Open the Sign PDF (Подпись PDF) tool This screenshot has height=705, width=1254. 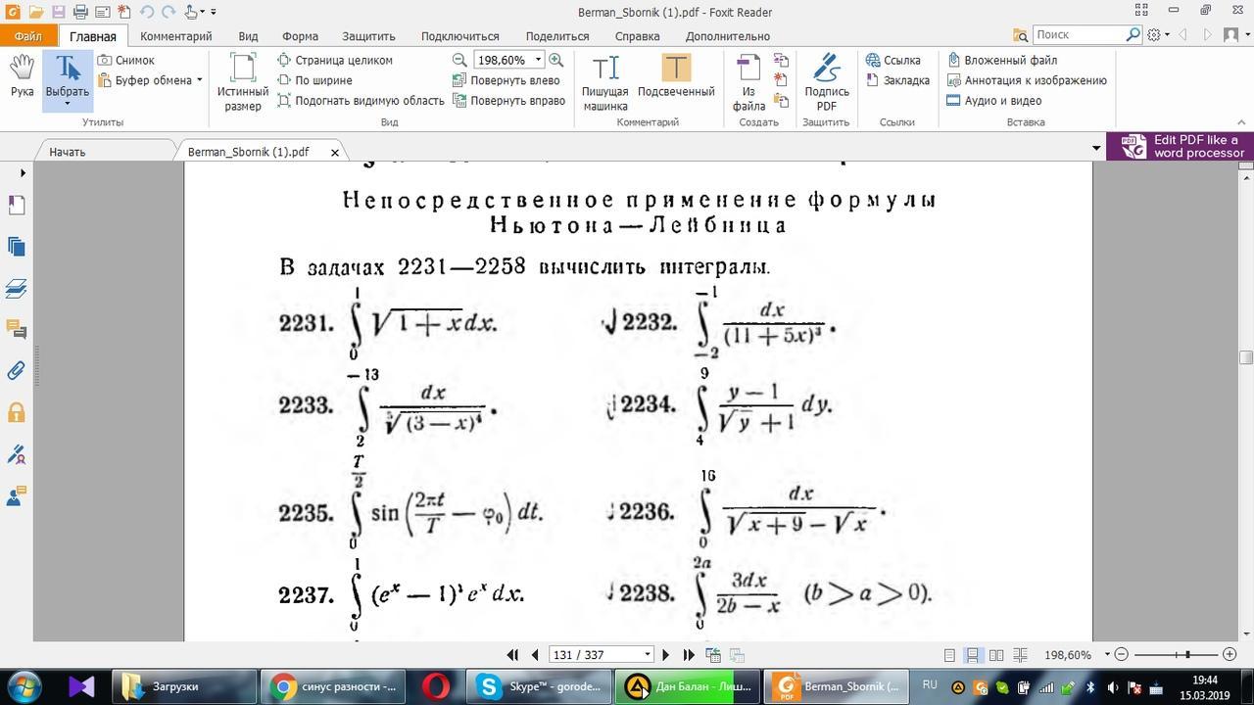click(826, 82)
